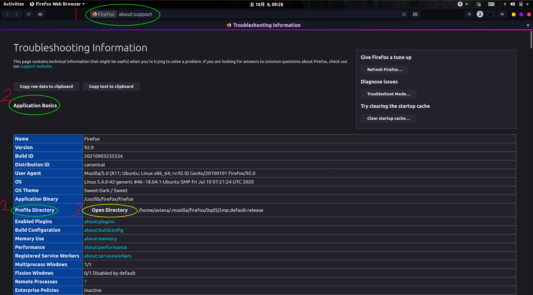Click the Remote Processes value 7 link
Screen dimensions: 533x295
pyautogui.click(x=86, y=282)
